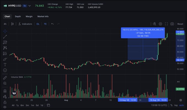Toggle stay in drawing mode
The height and width of the screenshot is (110, 187).
coord(5,97)
